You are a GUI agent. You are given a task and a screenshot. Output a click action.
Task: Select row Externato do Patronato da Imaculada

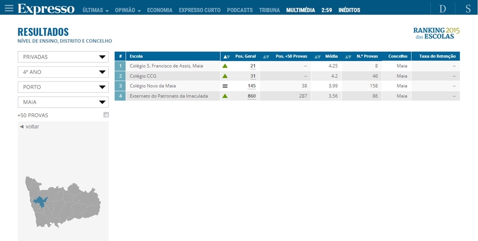(287, 96)
